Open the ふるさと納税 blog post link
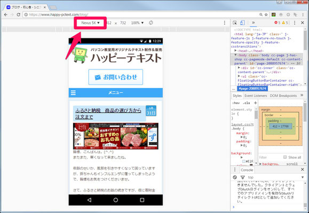The width and height of the screenshot is (309, 213). coord(108,114)
